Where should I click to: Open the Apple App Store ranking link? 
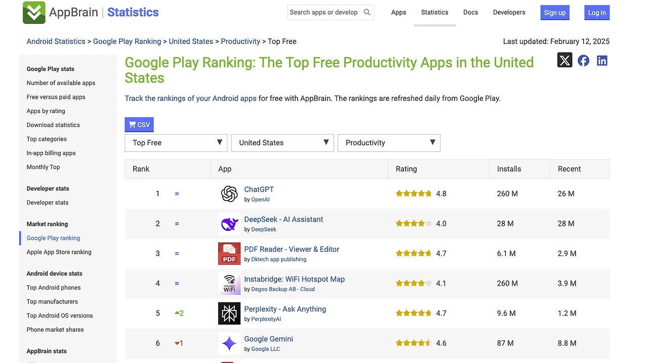[x=59, y=252]
